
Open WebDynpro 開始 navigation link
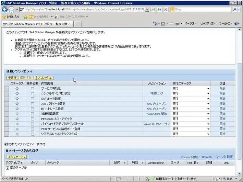point(157,114)
